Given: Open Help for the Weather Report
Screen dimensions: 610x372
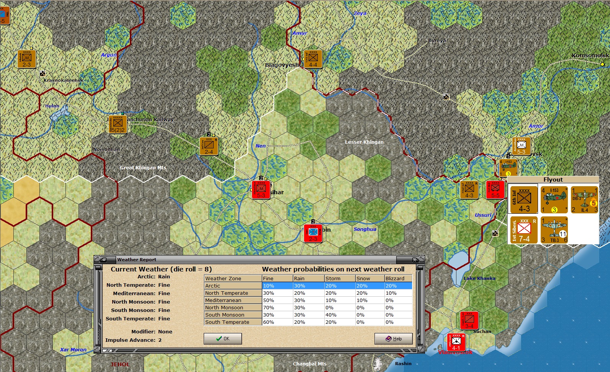Looking at the screenshot, I should pos(394,339).
